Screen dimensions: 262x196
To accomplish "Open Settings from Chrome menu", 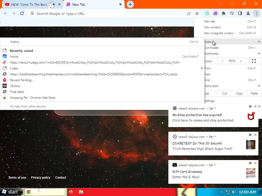I will [x=233, y=101].
